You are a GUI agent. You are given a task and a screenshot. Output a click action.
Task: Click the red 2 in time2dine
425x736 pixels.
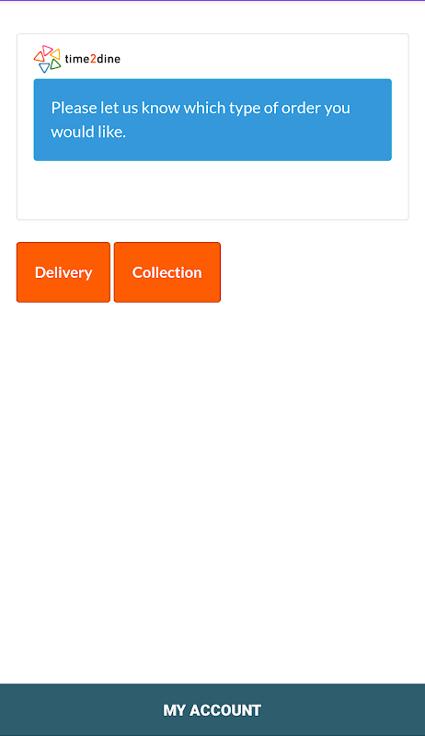point(93,59)
